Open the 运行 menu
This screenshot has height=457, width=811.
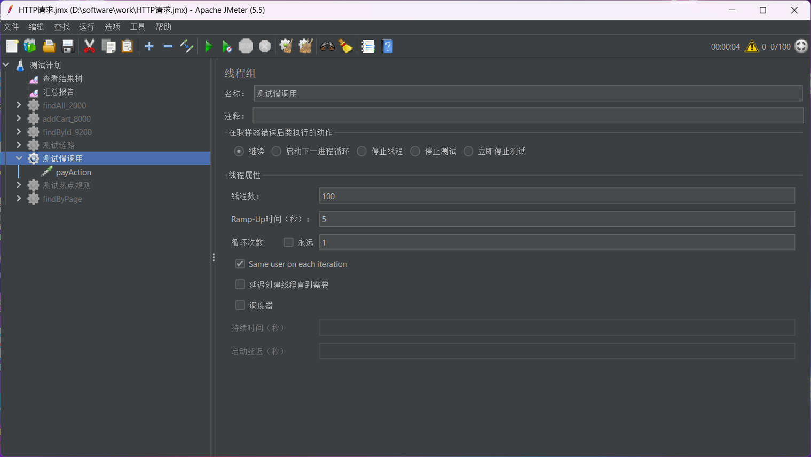86,27
